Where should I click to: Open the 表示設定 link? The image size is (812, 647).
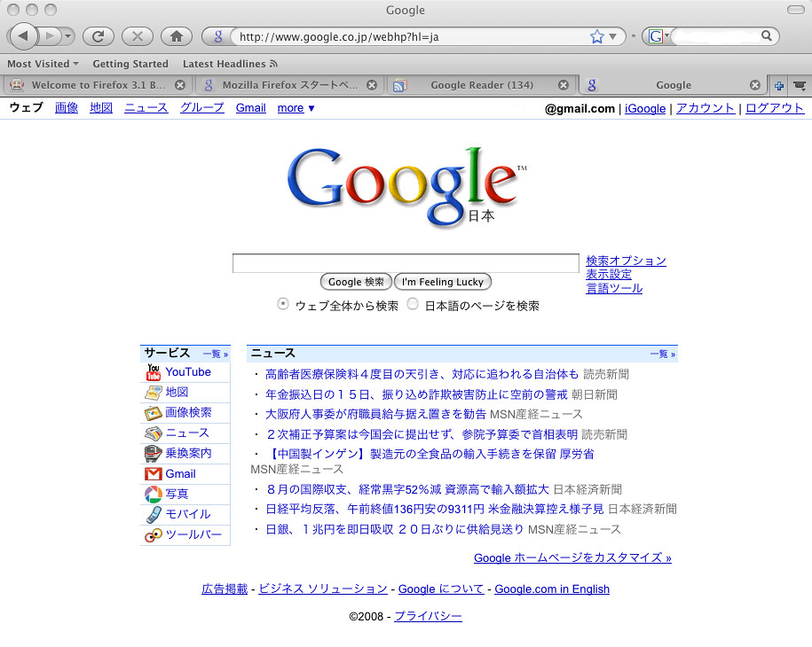[609, 274]
